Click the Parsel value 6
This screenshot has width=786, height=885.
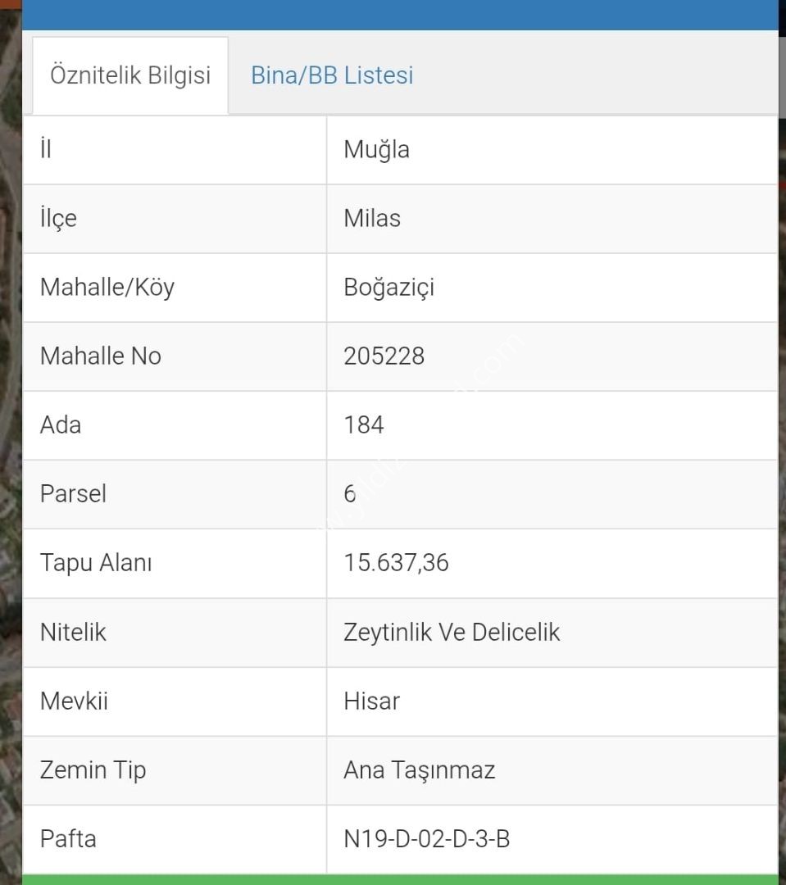click(349, 494)
